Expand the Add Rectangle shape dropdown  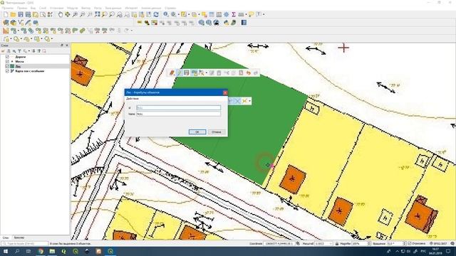click(x=41, y=38)
